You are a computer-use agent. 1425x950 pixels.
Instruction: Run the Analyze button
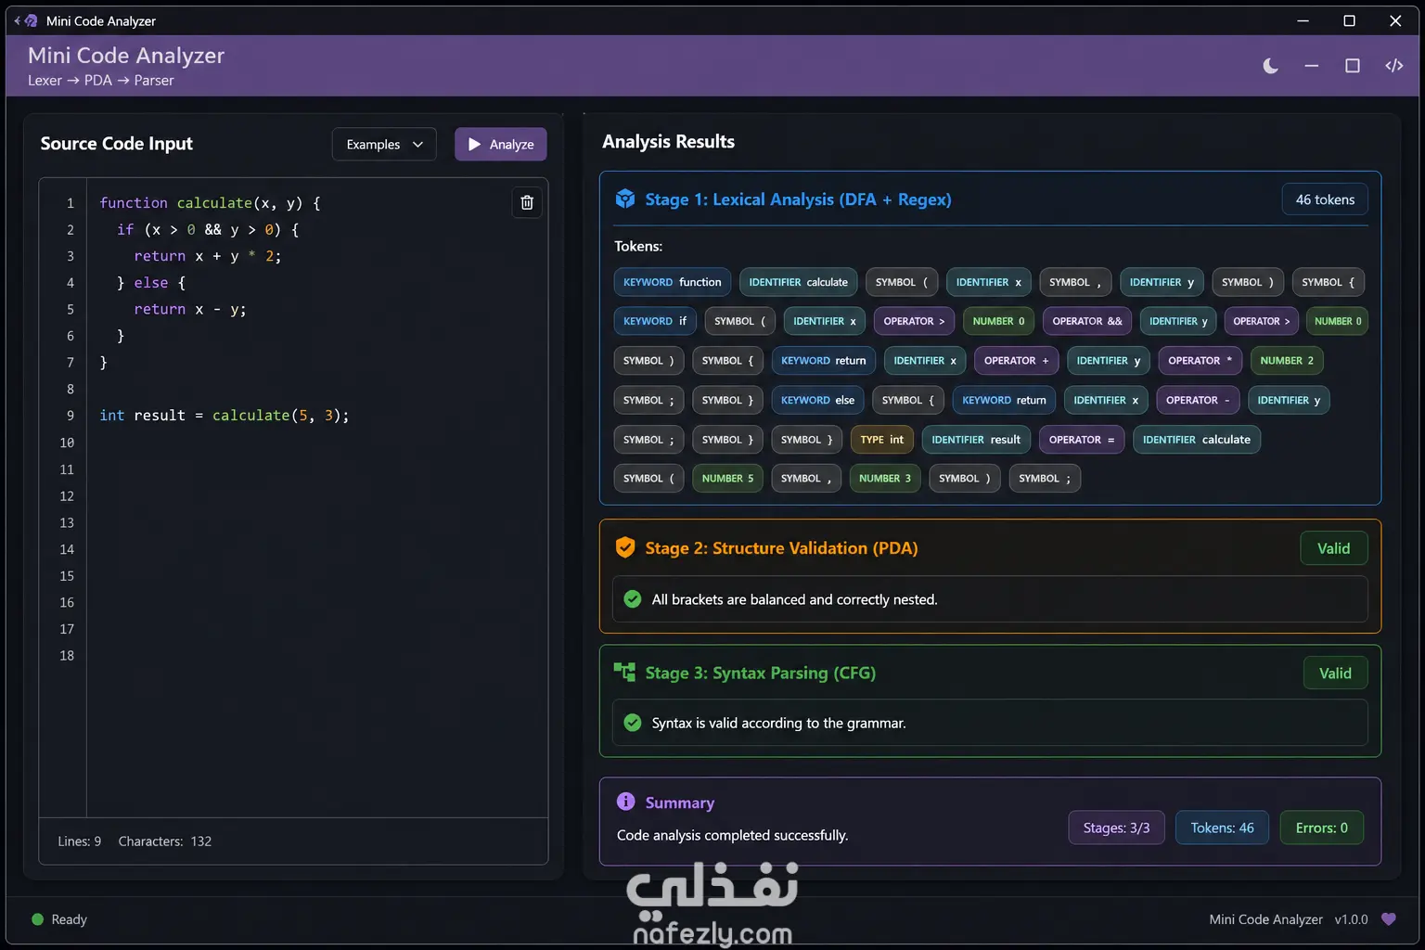[x=501, y=144]
